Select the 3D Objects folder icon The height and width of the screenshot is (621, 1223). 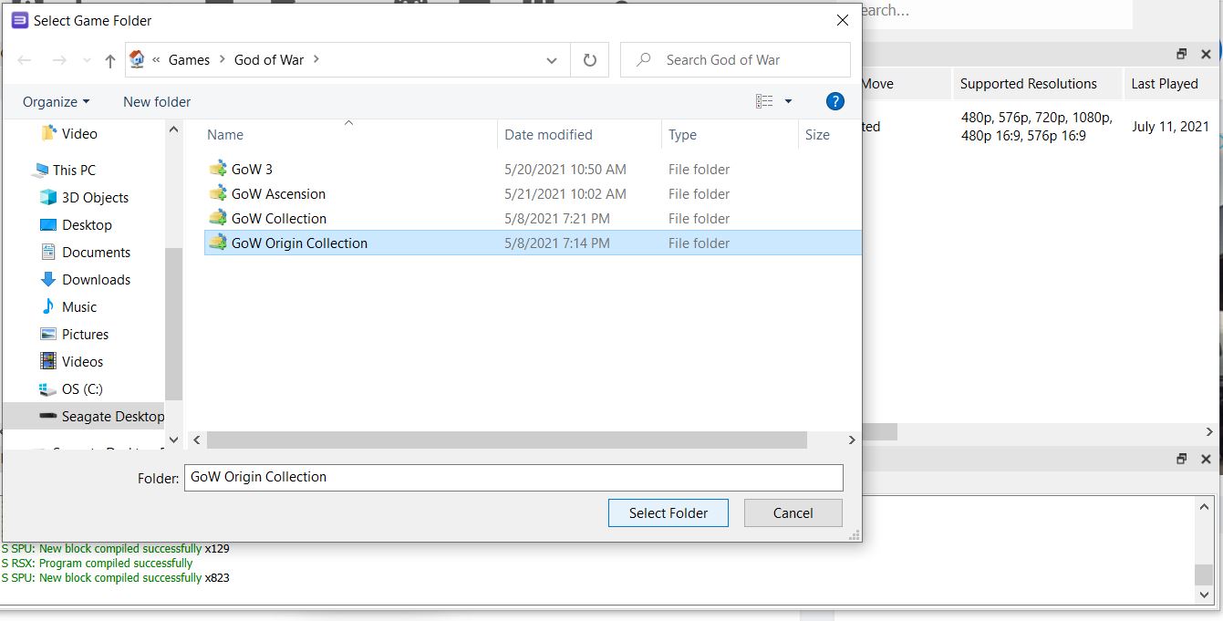coord(48,198)
